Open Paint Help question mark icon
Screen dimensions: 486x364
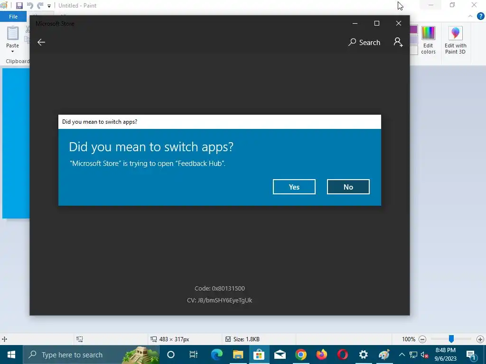pyautogui.click(x=480, y=16)
